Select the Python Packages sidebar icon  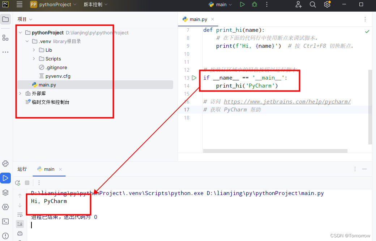tap(6, 193)
